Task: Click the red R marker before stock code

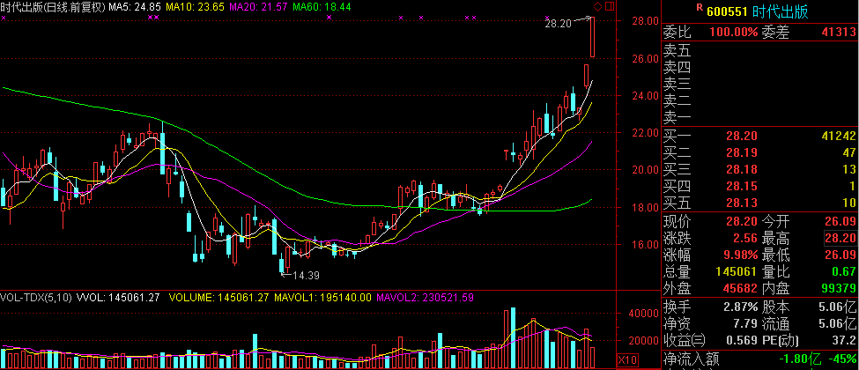Action: click(699, 8)
